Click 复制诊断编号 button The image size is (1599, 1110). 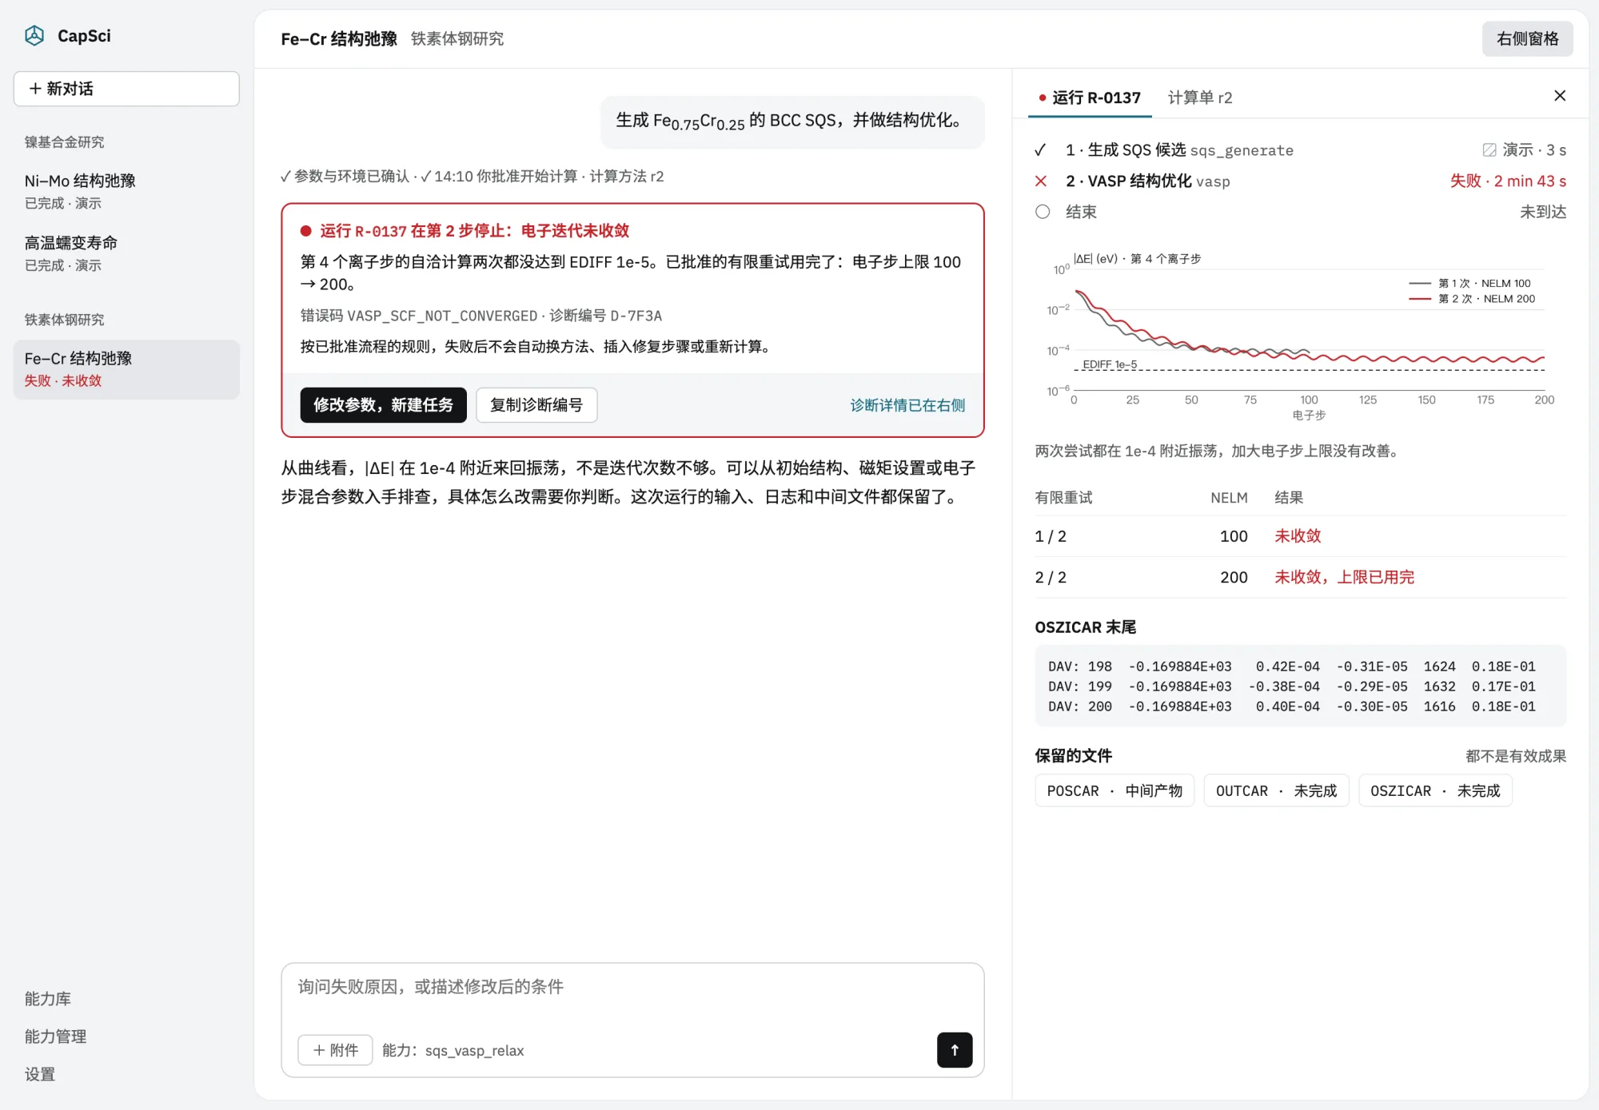pos(536,405)
